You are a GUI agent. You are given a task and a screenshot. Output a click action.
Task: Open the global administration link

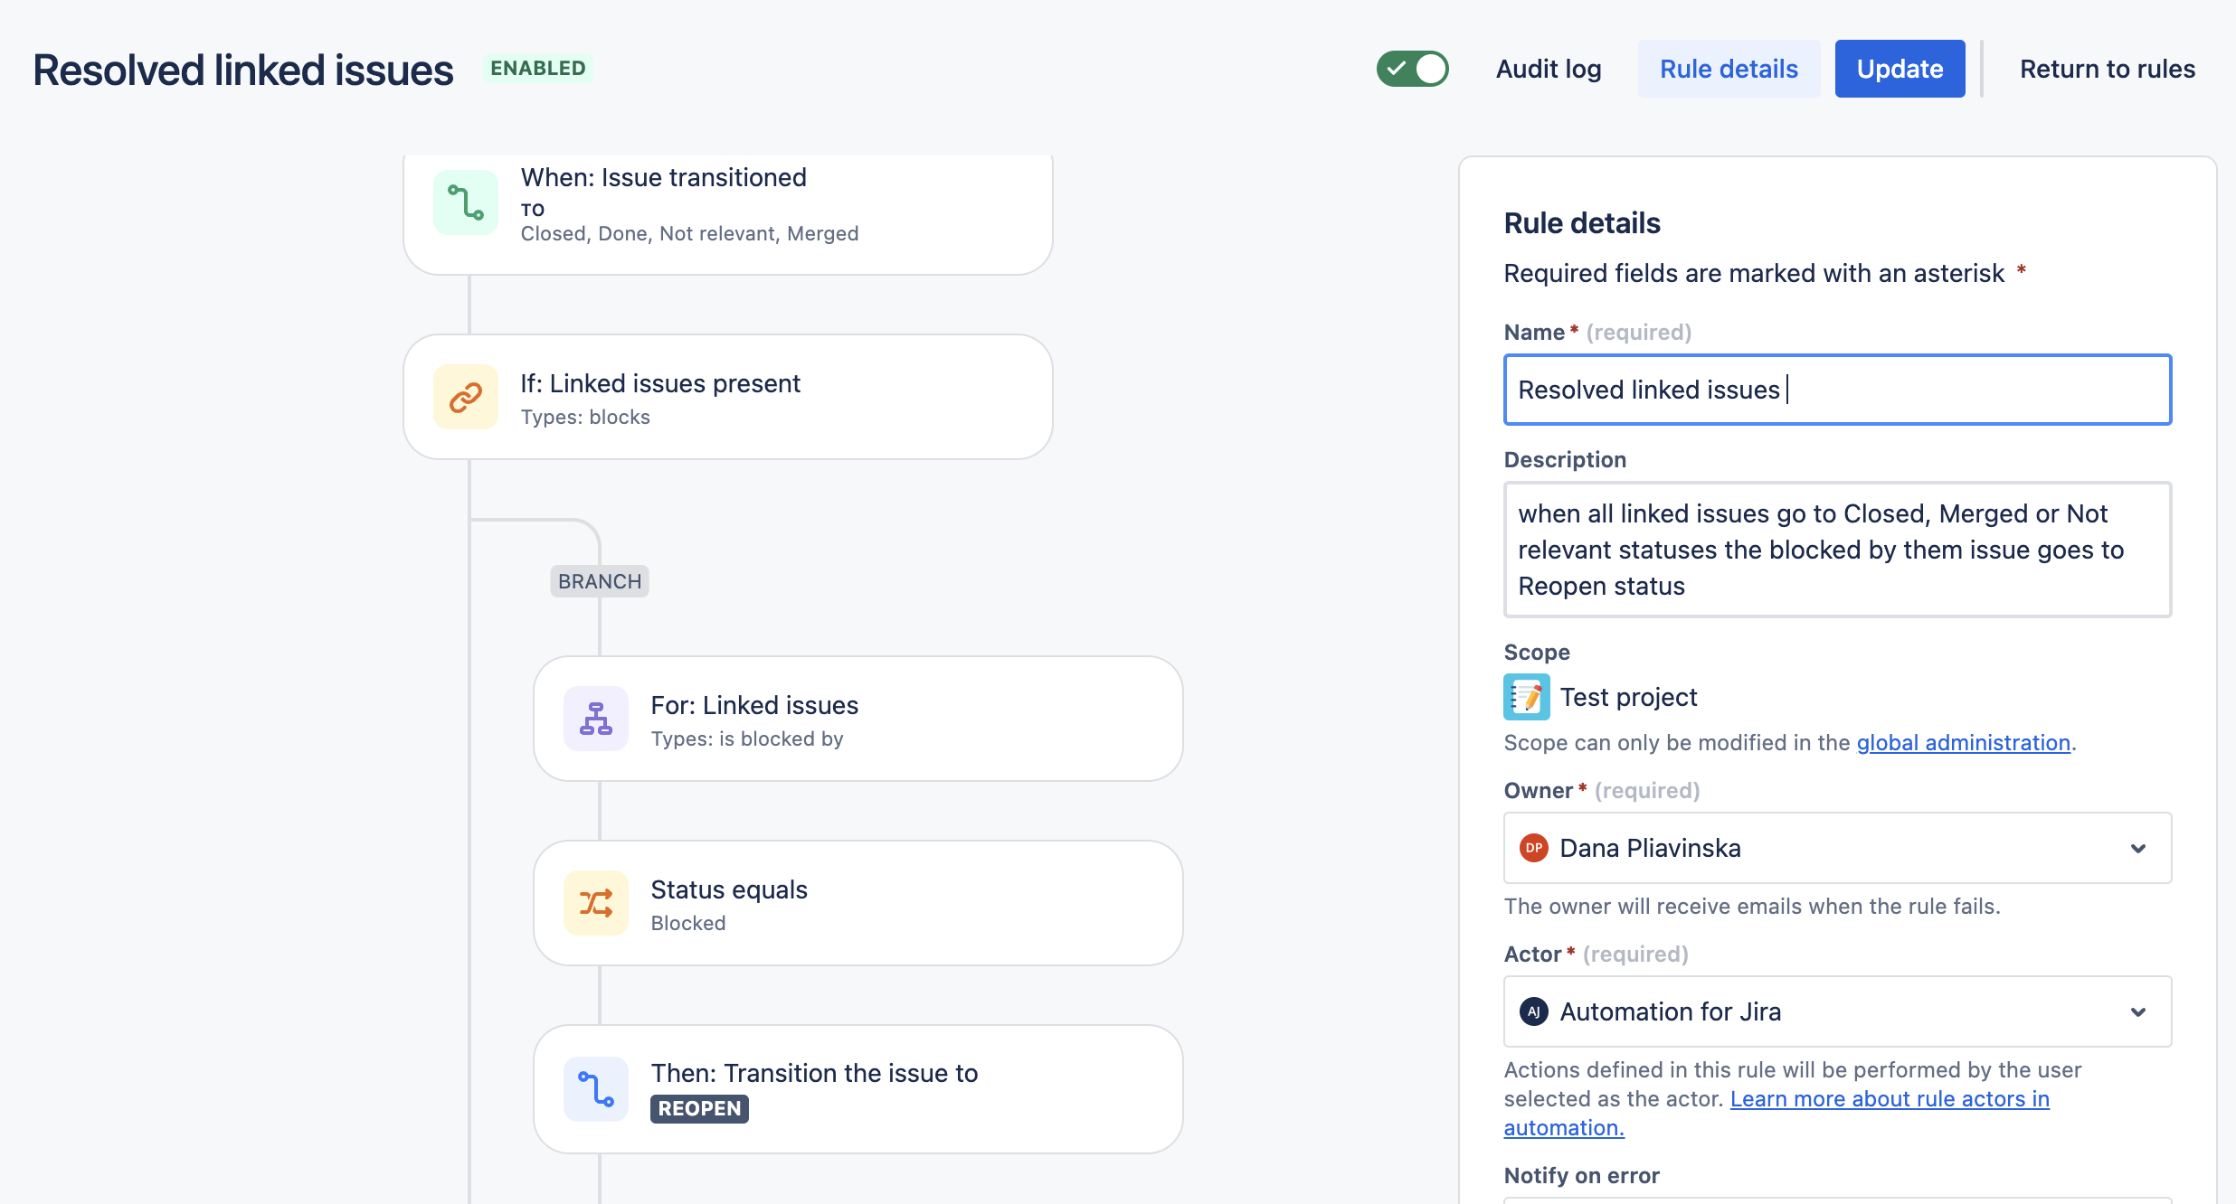point(1964,742)
